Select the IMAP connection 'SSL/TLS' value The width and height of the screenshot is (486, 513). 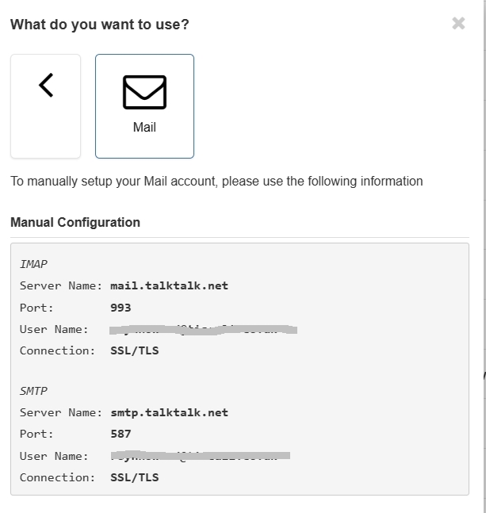pyautogui.click(x=135, y=350)
